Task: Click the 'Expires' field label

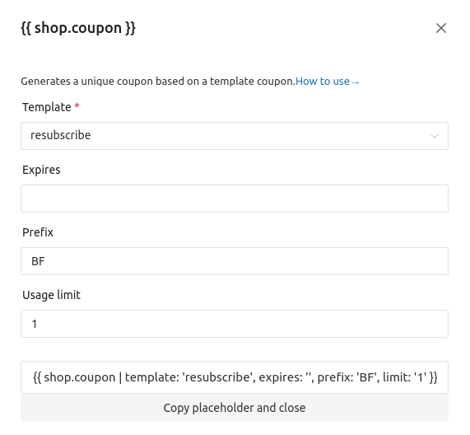Action: tap(41, 170)
